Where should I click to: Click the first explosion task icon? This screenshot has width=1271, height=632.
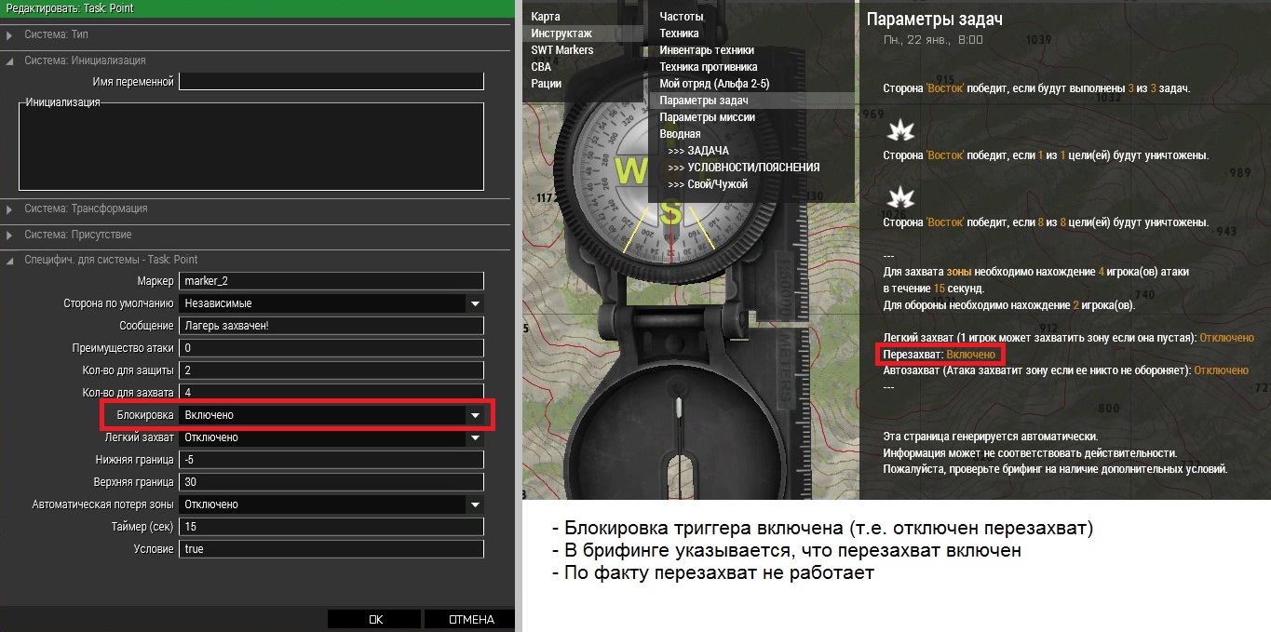(x=900, y=129)
